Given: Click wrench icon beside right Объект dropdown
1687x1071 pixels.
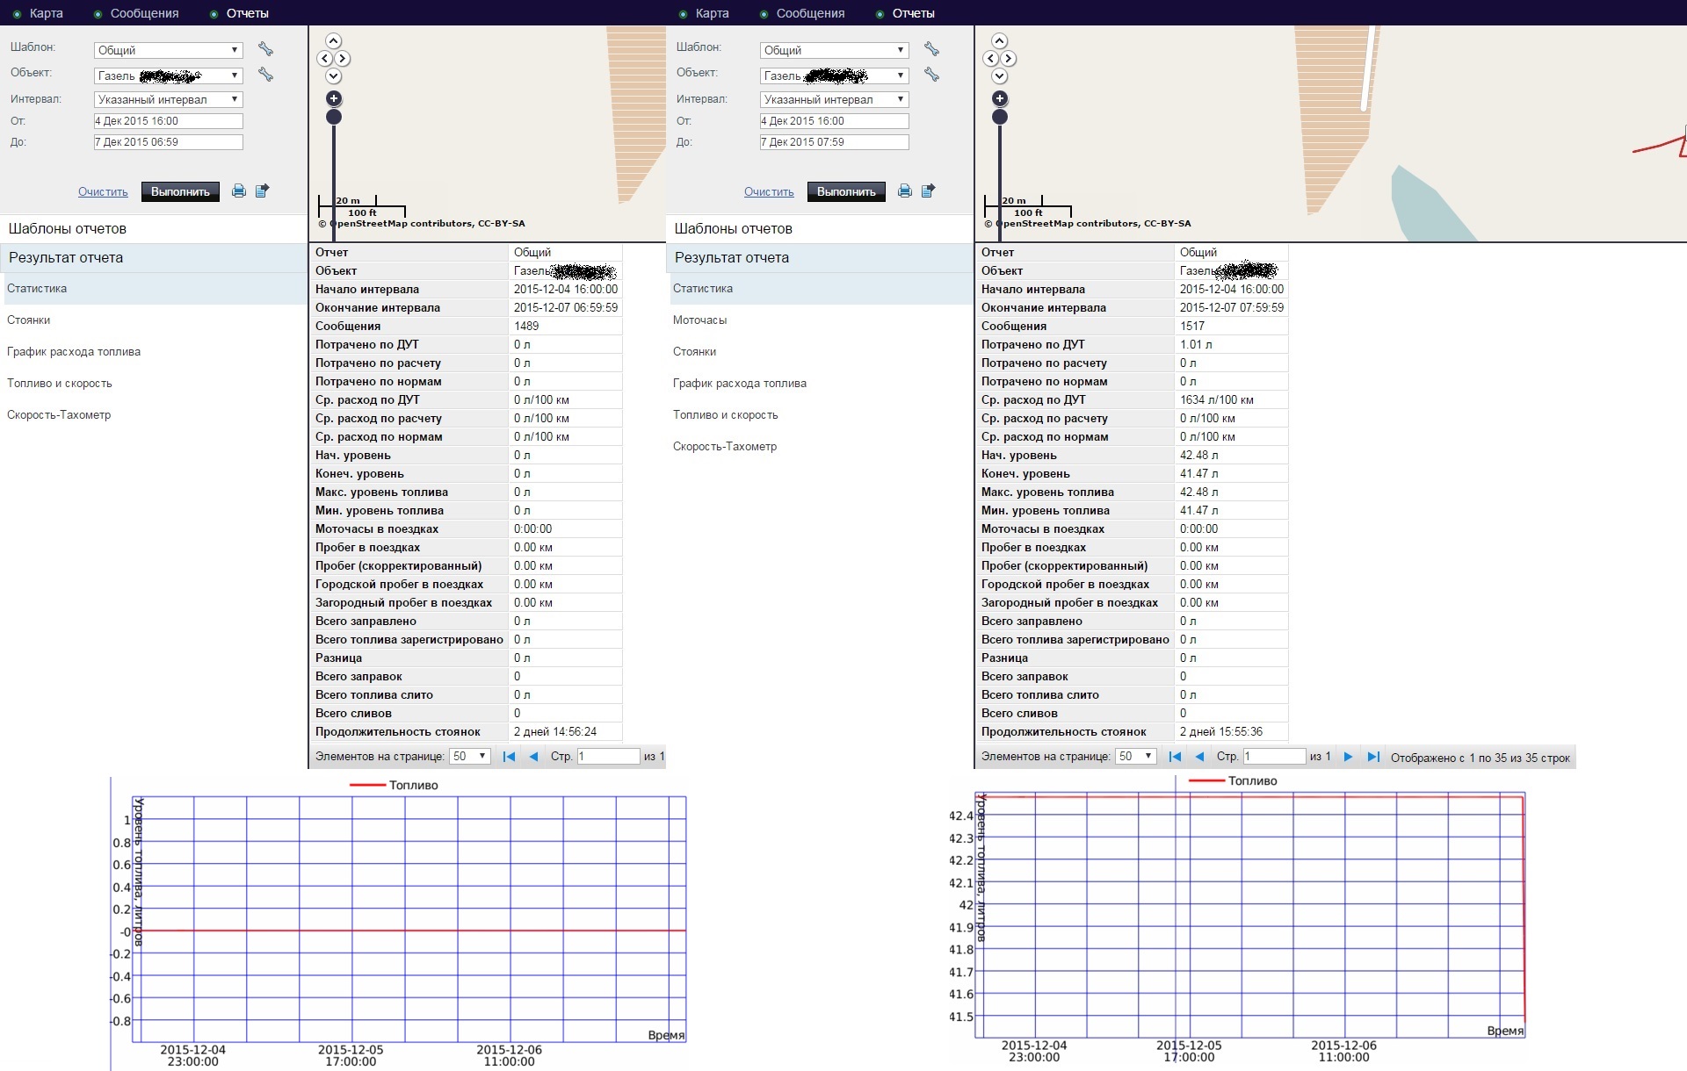Looking at the screenshot, I should tap(931, 75).
